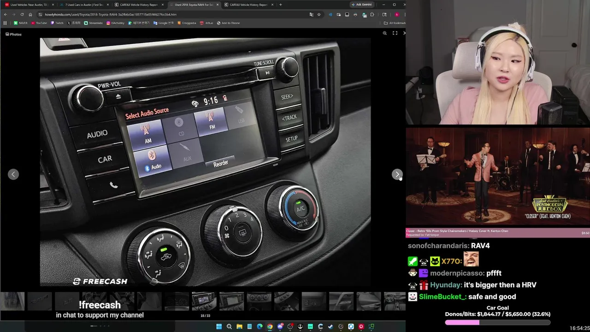Open OBS Studio from the taskbar
Viewport: 590px width, 332px height.
tap(290, 326)
